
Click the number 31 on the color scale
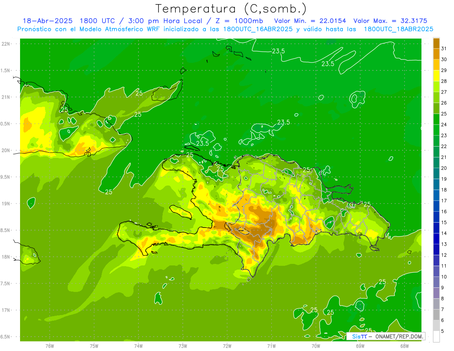(444, 48)
